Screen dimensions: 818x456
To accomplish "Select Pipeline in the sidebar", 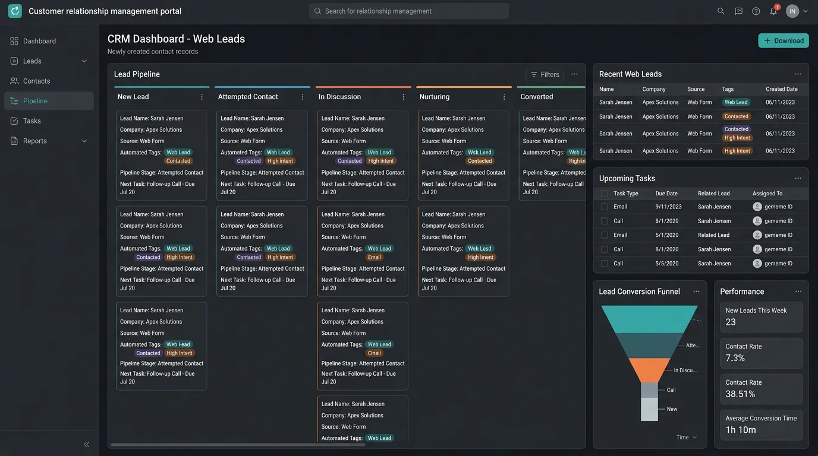I will pos(49,101).
